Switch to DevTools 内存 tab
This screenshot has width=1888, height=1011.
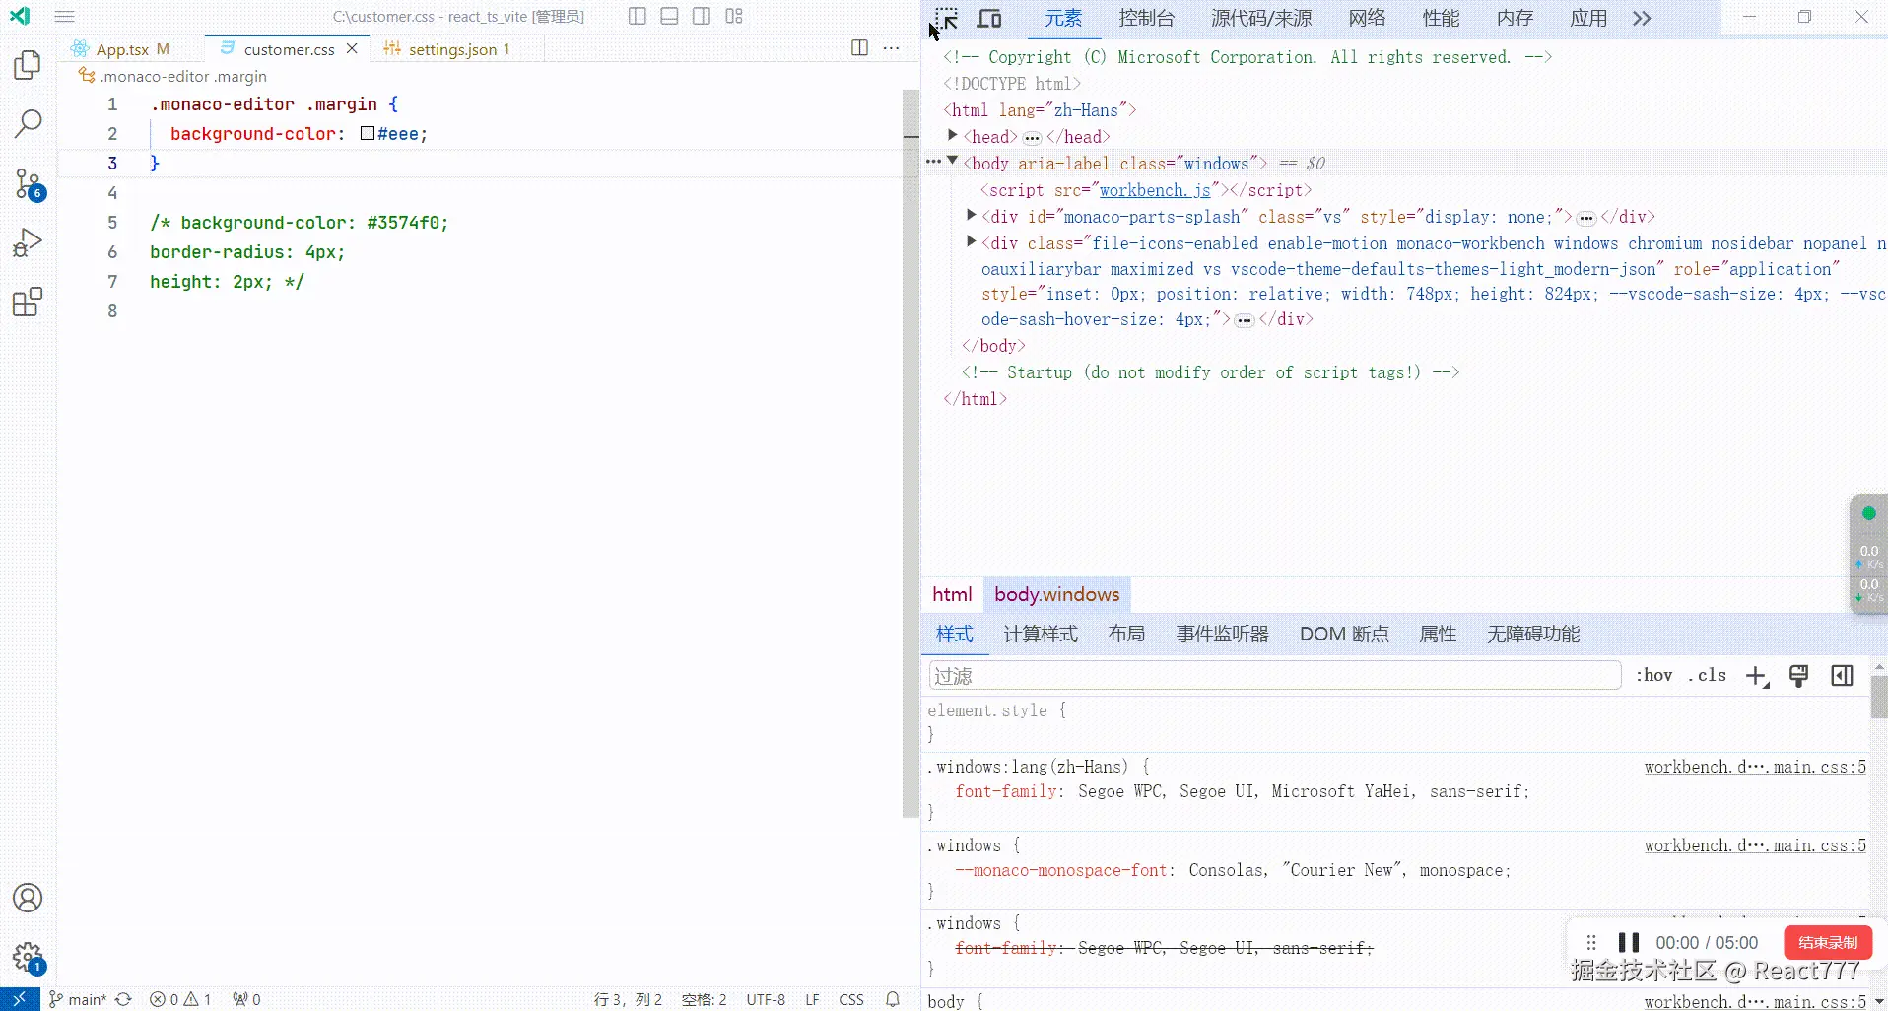(x=1515, y=19)
